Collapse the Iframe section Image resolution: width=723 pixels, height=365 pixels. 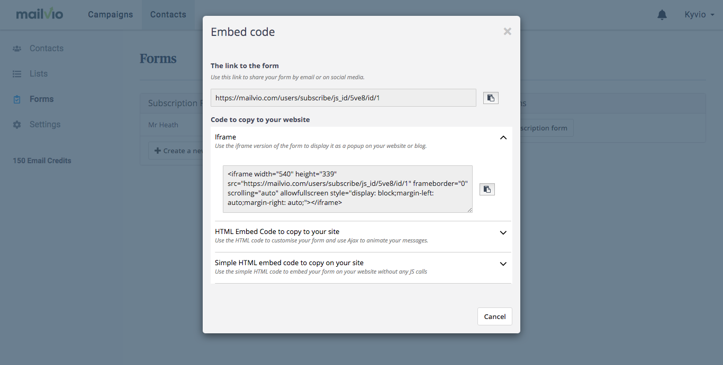[x=503, y=137]
